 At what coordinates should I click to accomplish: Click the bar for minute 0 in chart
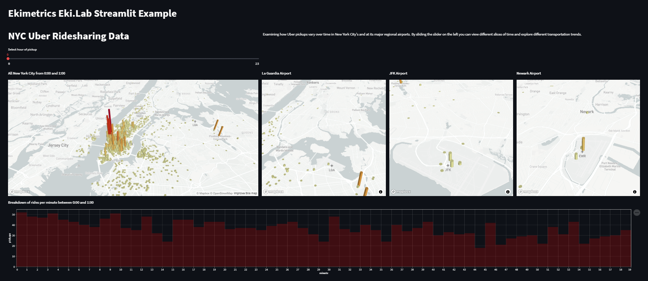point(22,240)
